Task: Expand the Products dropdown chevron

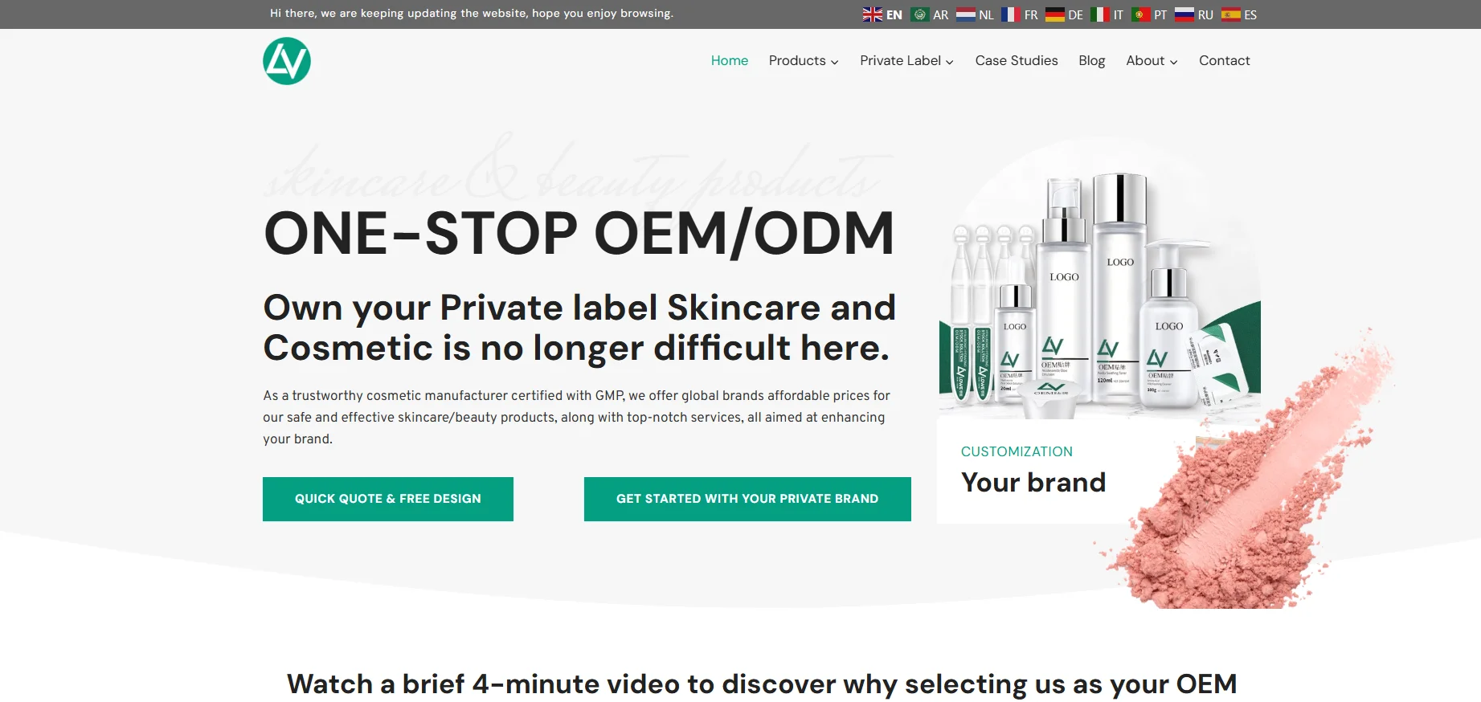Action: point(835,62)
